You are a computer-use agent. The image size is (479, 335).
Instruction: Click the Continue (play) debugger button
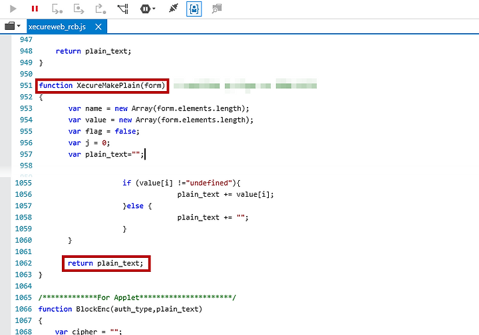click(x=13, y=9)
